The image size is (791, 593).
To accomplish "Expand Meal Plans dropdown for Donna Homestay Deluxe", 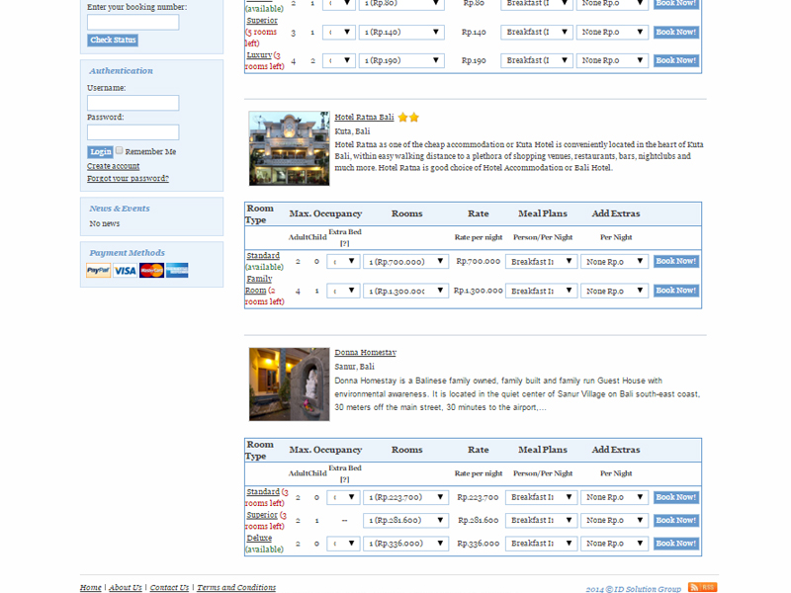I will pyautogui.click(x=541, y=544).
